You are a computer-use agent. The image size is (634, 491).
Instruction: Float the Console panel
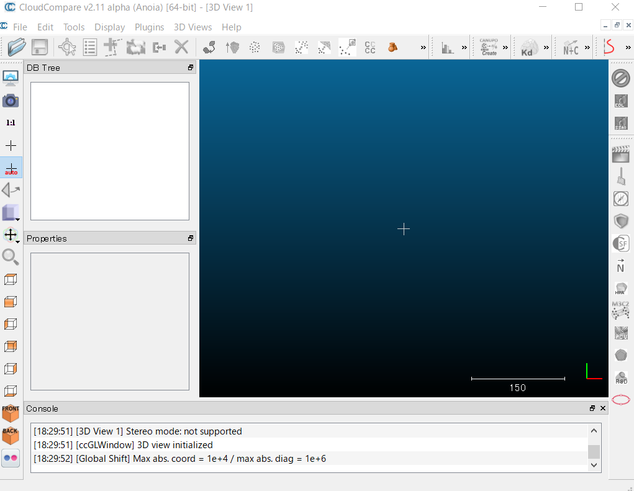592,408
